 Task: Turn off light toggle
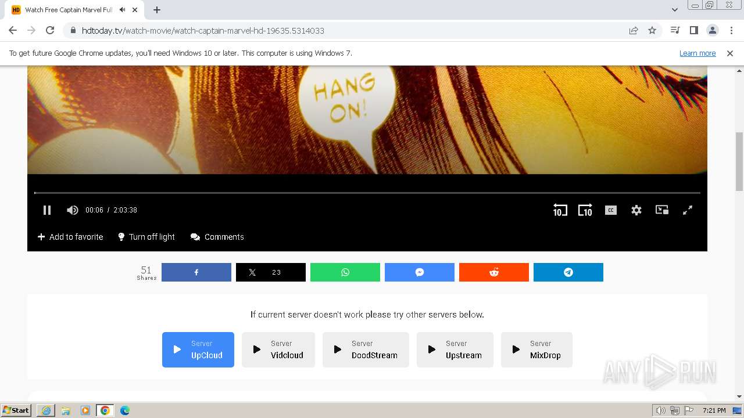click(146, 237)
